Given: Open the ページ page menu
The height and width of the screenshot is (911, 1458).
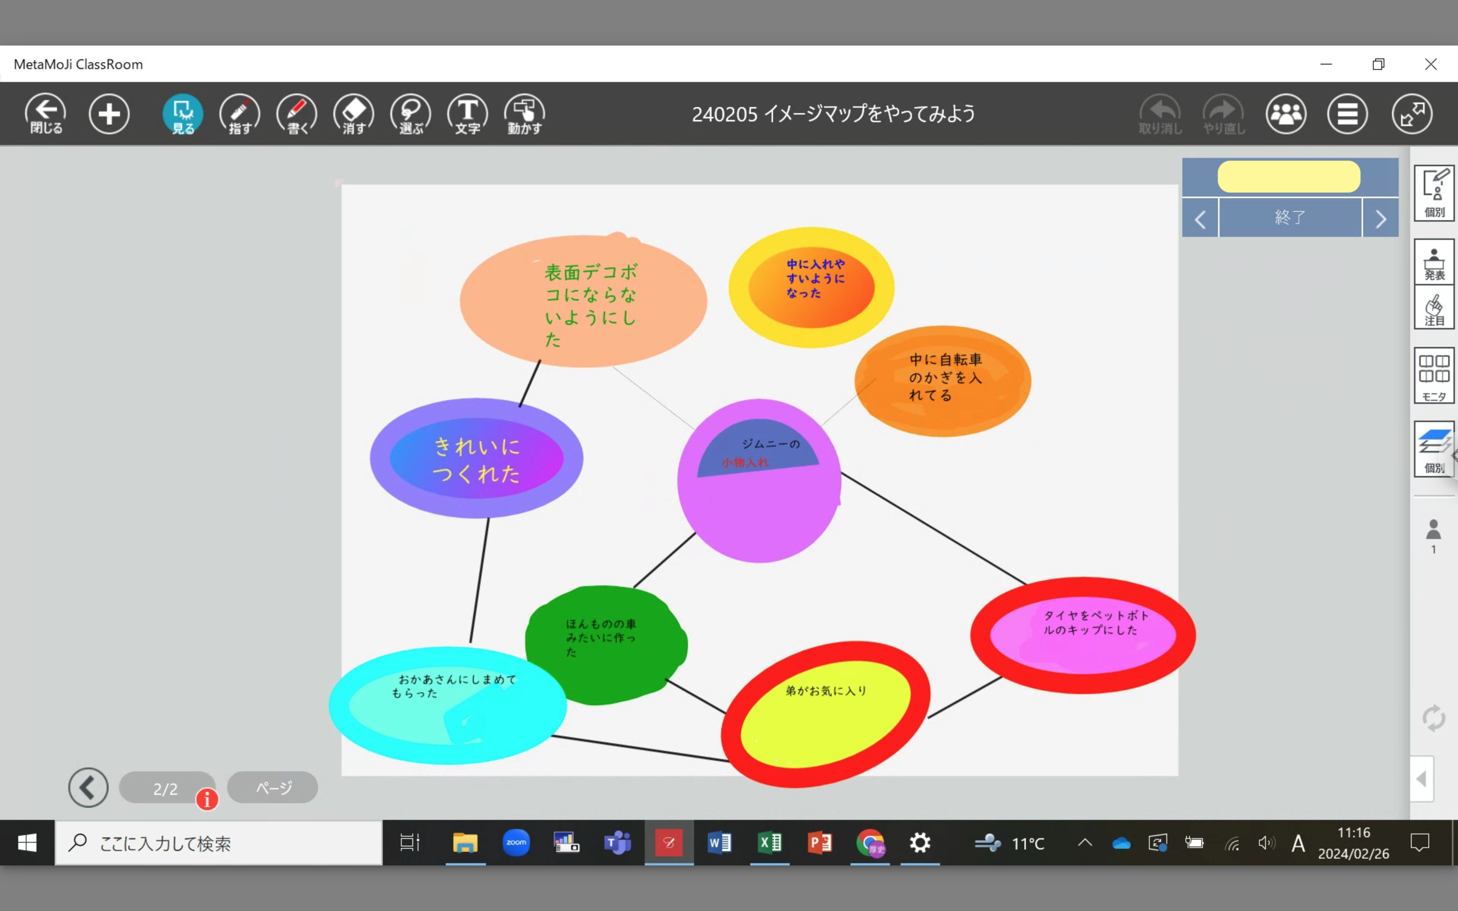Looking at the screenshot, I should click(272, 788).
